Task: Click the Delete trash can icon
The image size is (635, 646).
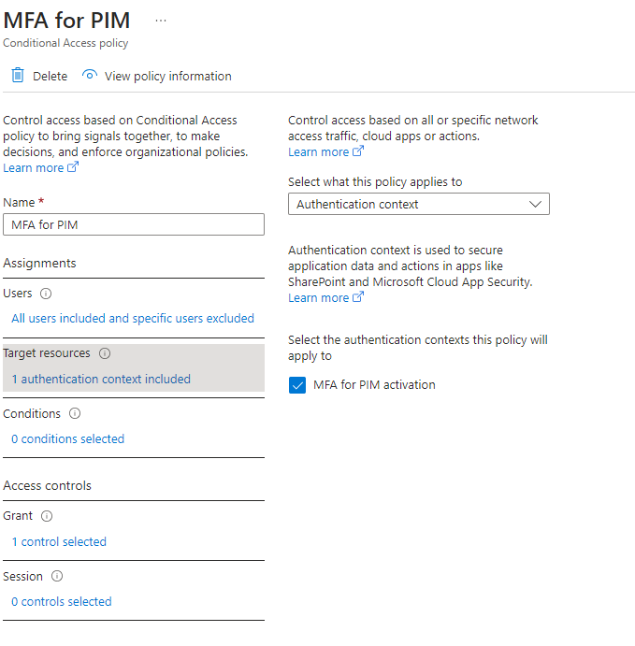Action: (x=18, y=76)
